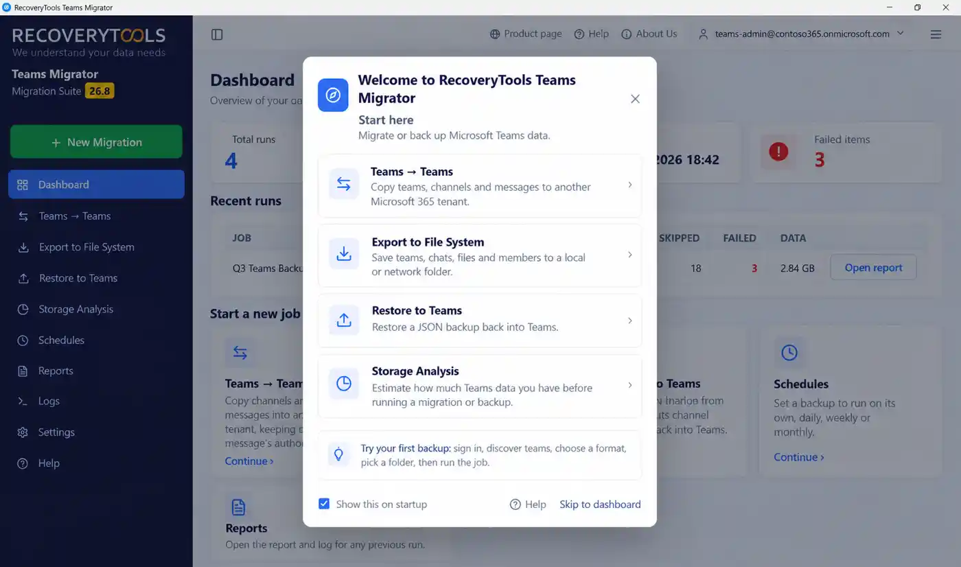Open Help from the dialog footer
This screenshot has height=567, width=961.
[528, 505]
